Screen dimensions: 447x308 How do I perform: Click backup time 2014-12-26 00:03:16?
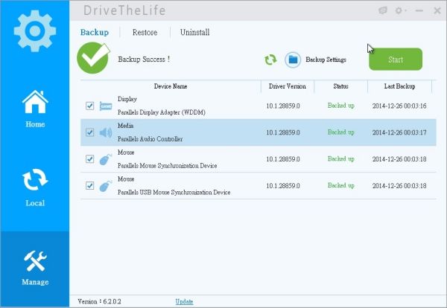click(399, 106)
